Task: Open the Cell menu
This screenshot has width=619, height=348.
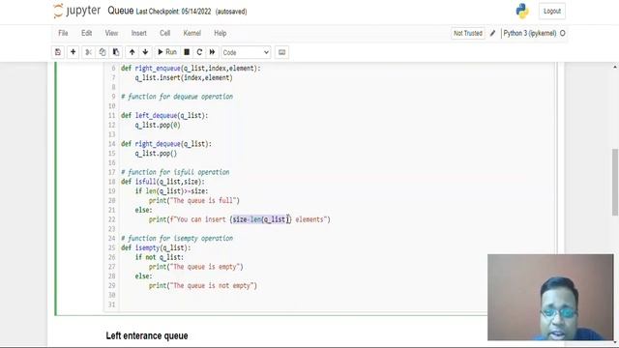Action: (165, 33)
